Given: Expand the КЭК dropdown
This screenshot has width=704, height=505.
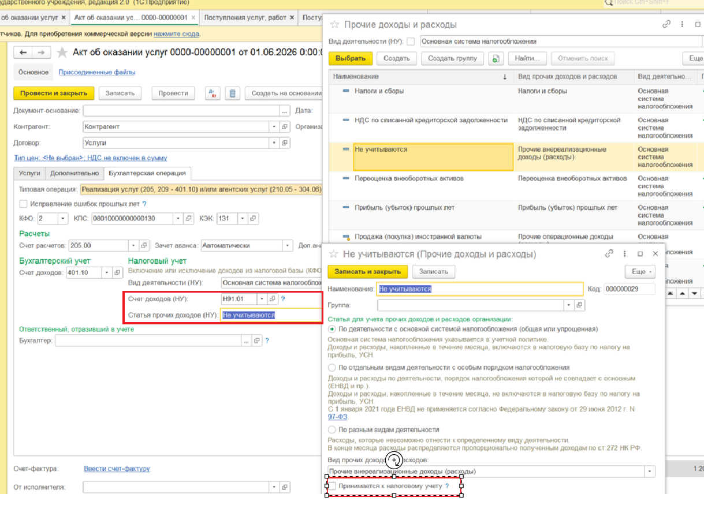Looking at the screenshot, I should pyautogui.click(x=243, y=219).
